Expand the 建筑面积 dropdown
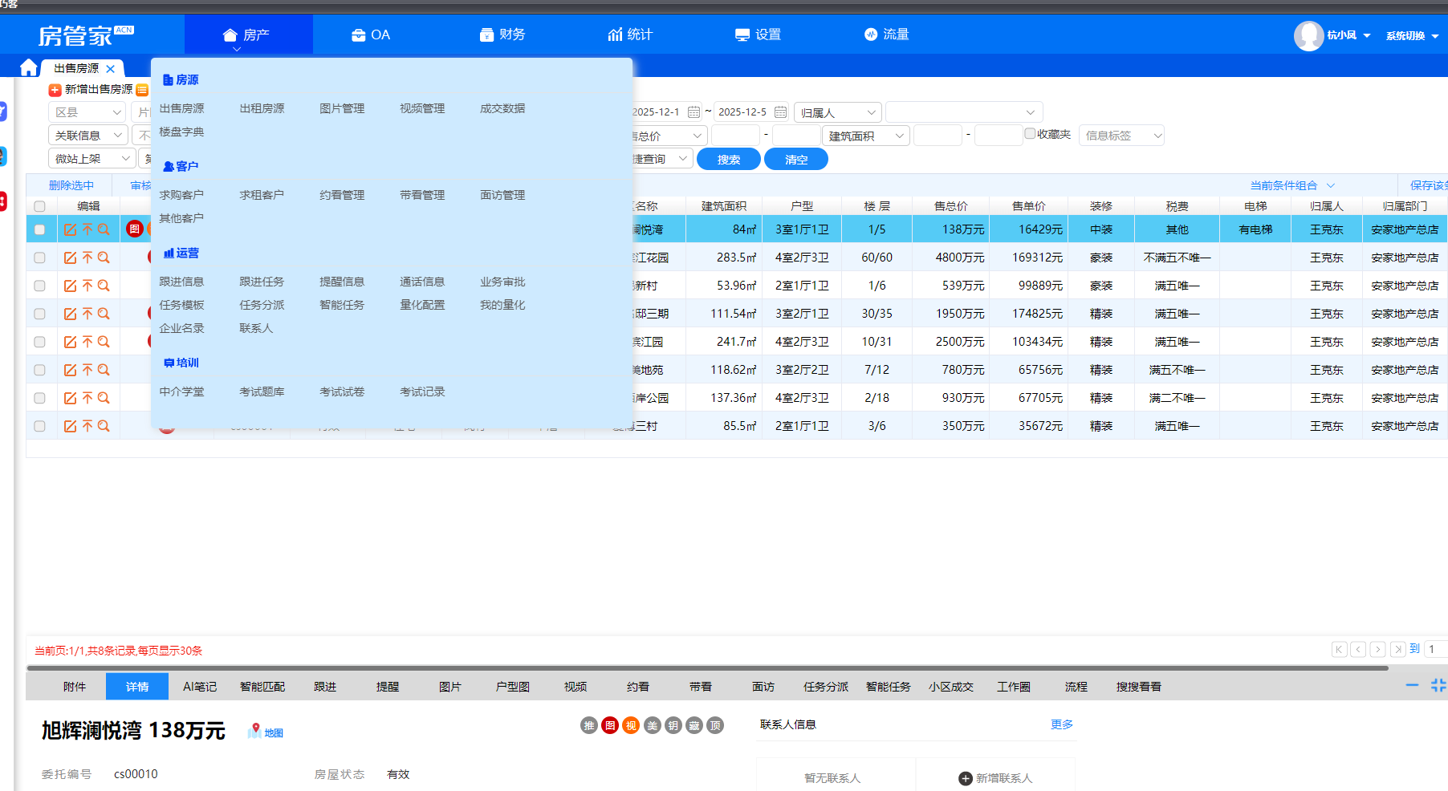Viewport: 1448px width, 791px height. [866, 136]
